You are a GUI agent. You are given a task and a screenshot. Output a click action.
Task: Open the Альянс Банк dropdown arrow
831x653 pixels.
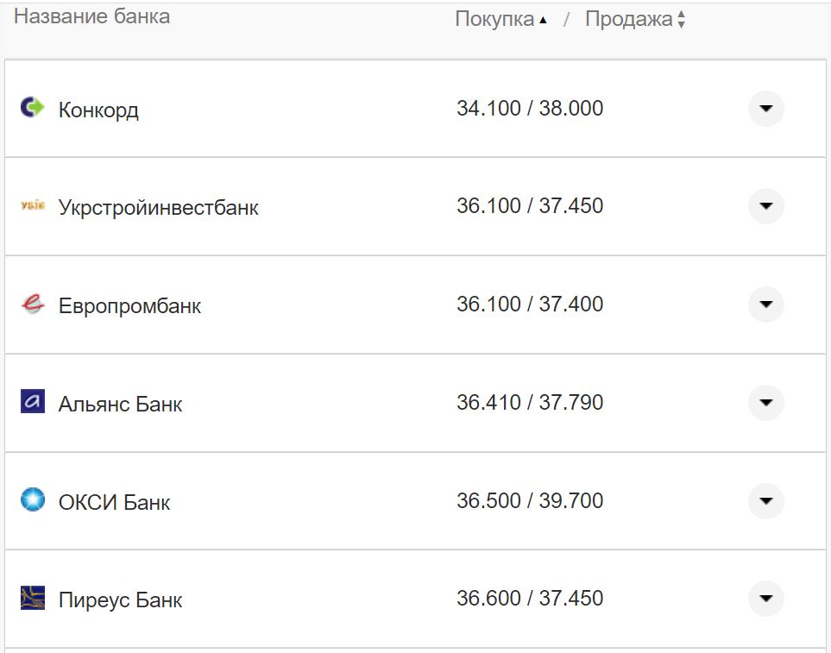pyautogui.click(x=765, y=403)
